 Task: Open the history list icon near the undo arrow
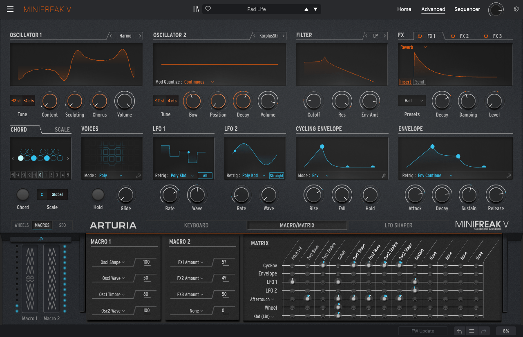[x=472, y=331]
